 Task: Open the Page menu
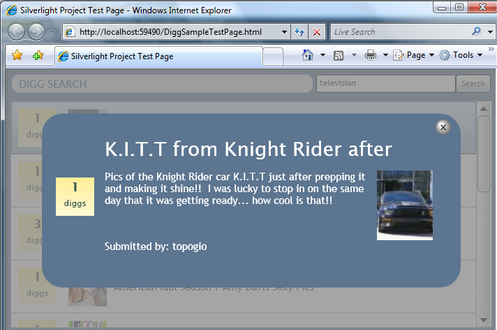(x=414, y=55)
